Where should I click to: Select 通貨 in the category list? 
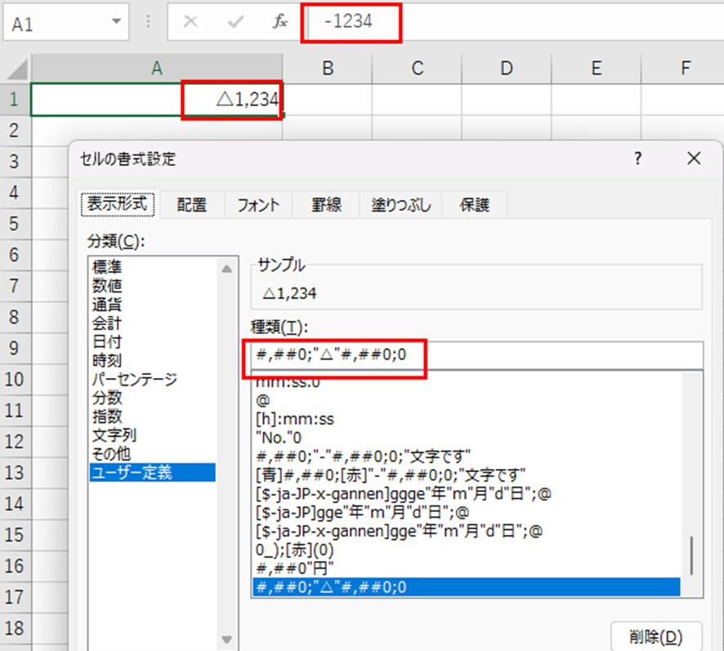point(110,304)
